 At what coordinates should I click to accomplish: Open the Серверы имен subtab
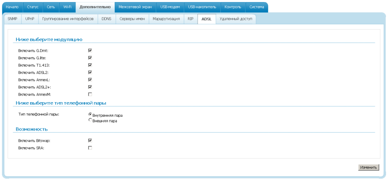(132, 19)
